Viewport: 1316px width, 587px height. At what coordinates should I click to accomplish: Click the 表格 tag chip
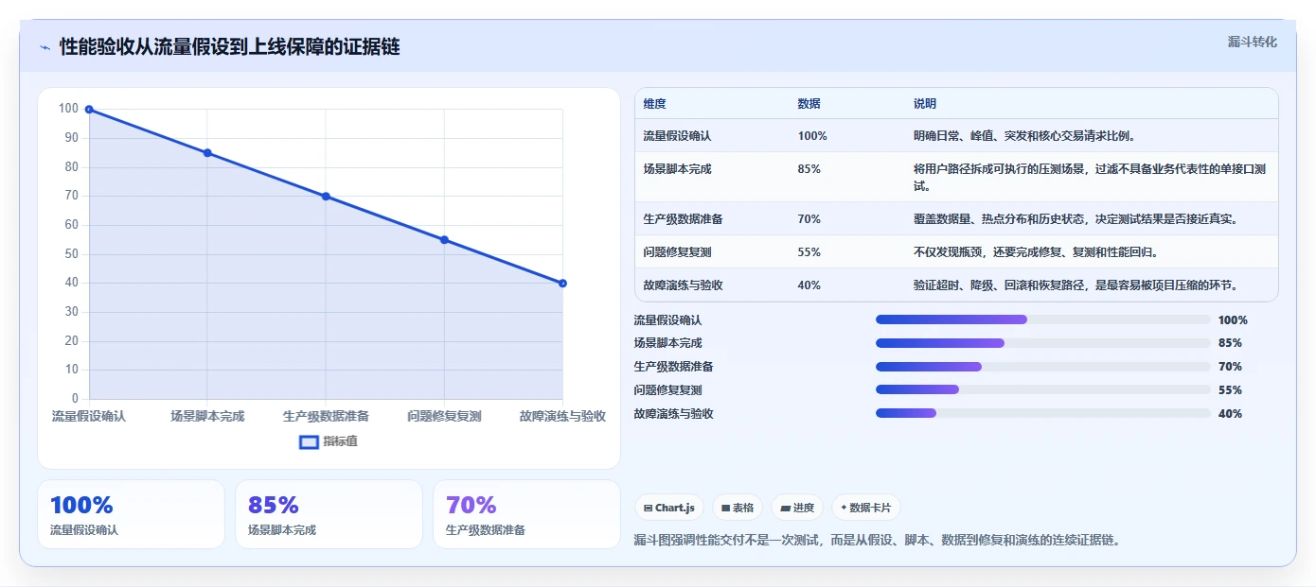click(x=737, y=508)
